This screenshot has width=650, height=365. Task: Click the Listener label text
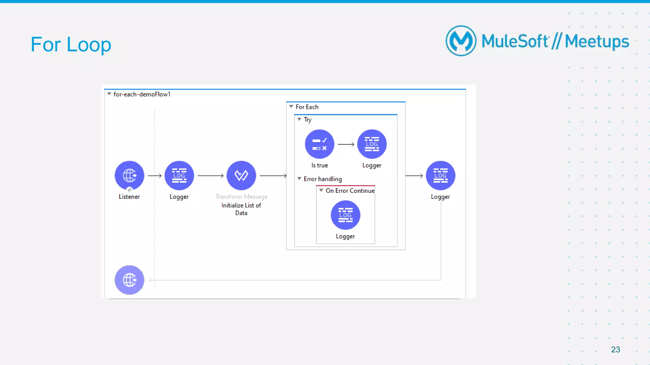point(129,197)
